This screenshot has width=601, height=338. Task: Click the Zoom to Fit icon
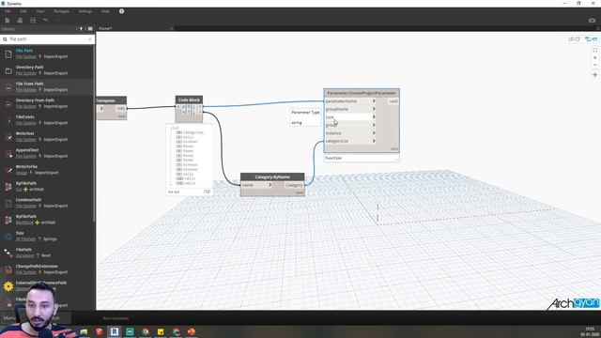[x=594, y=50]
